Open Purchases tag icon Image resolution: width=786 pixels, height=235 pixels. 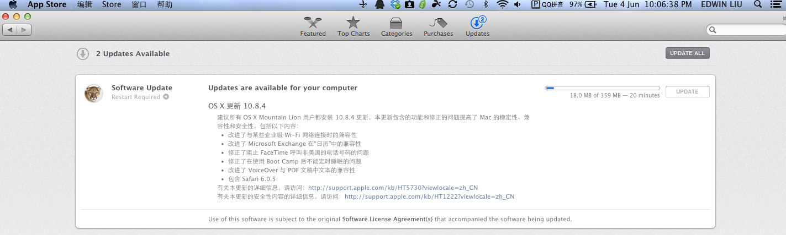click(x=439, y=23)
